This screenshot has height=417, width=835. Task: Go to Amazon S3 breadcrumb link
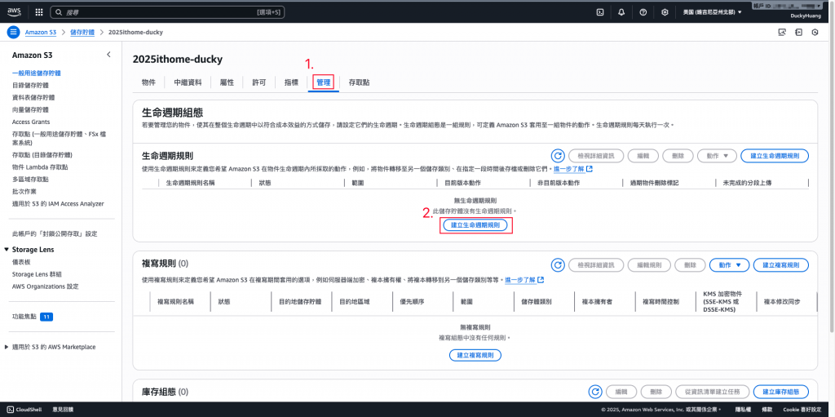[x=41, y=32]
